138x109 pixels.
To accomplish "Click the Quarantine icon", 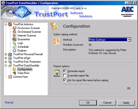I will click(x=14, y=39).
